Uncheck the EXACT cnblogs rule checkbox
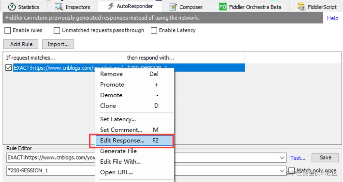This screenshot has height=182, width=343. [x=8, y=68]
